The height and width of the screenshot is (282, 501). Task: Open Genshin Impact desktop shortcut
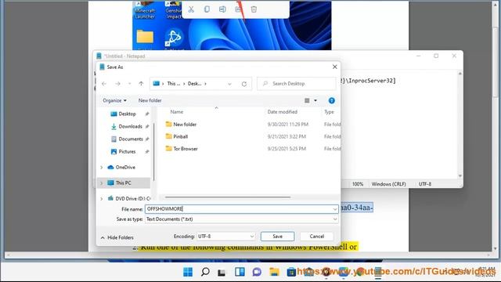click(173, 10)
